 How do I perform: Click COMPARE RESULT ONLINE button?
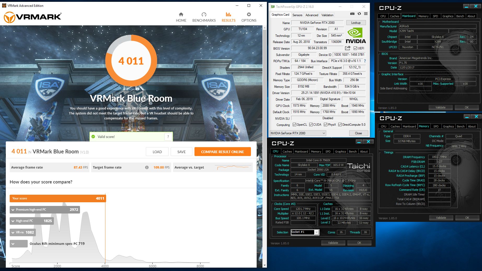pos(222,152)
